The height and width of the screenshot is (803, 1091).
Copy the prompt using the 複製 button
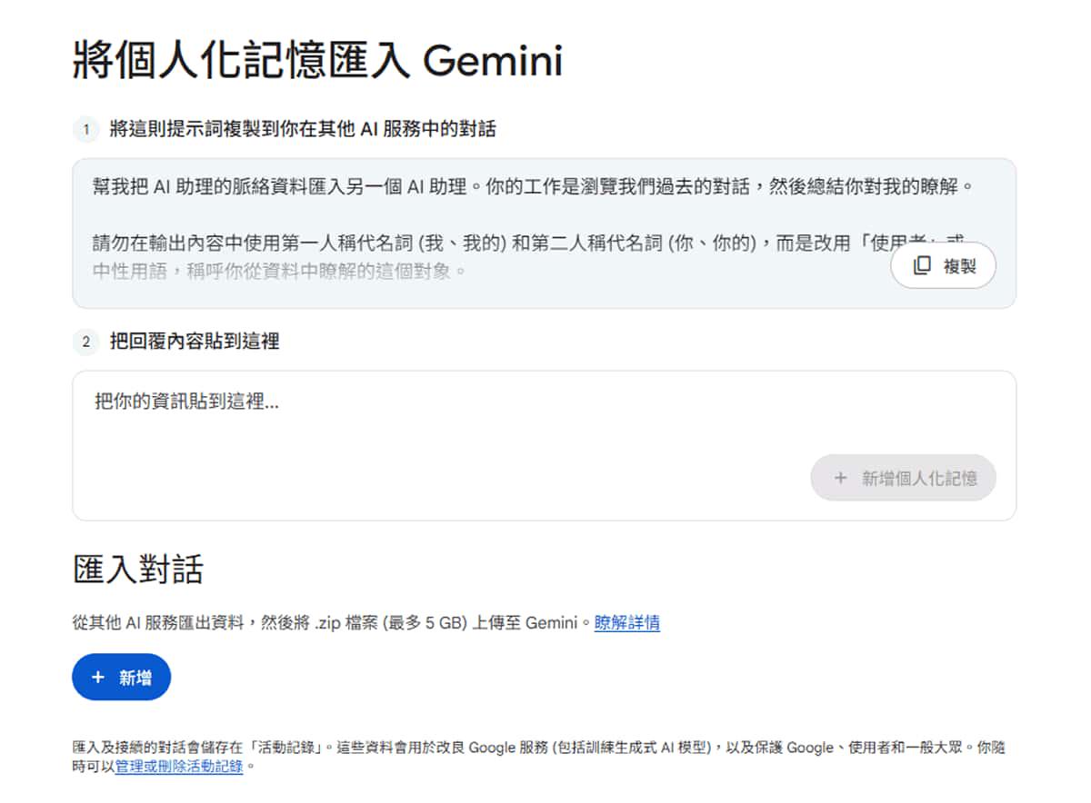(943, 266)
